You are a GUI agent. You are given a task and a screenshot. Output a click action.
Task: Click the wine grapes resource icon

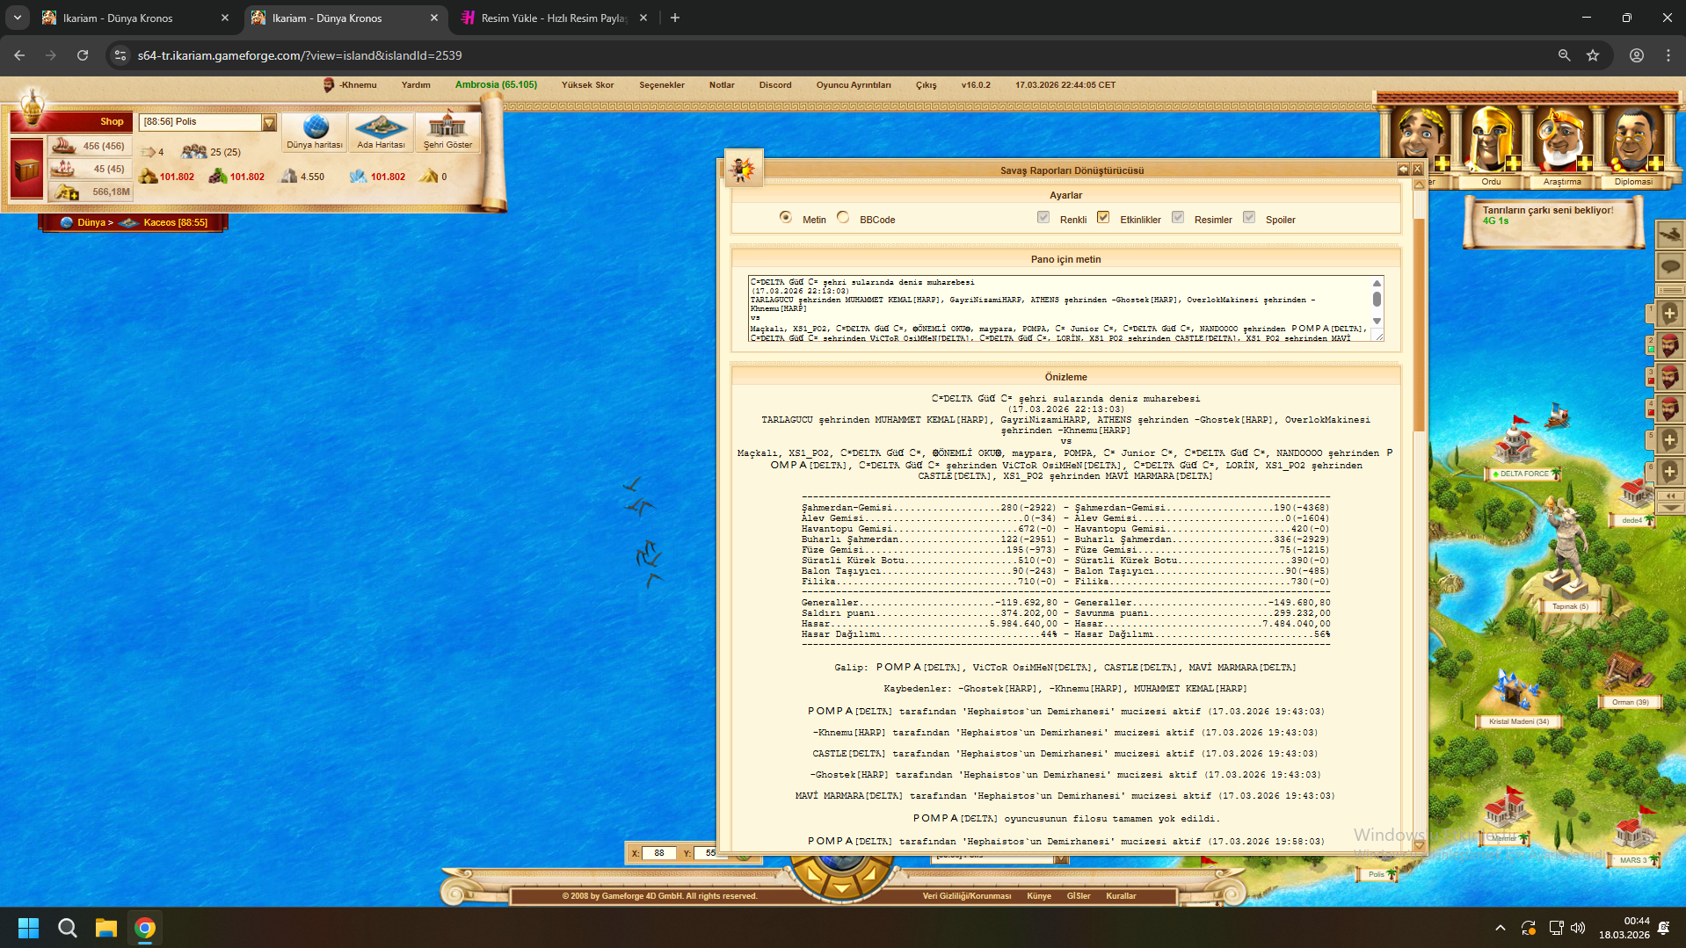[x=218, y=177]
